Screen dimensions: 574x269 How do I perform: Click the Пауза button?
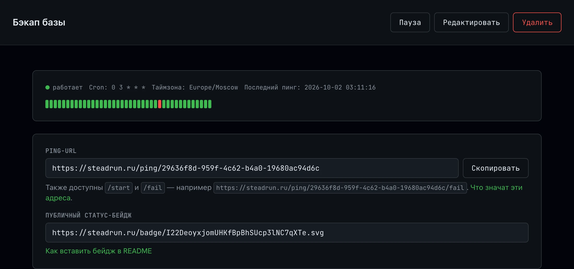pos(410,22)
